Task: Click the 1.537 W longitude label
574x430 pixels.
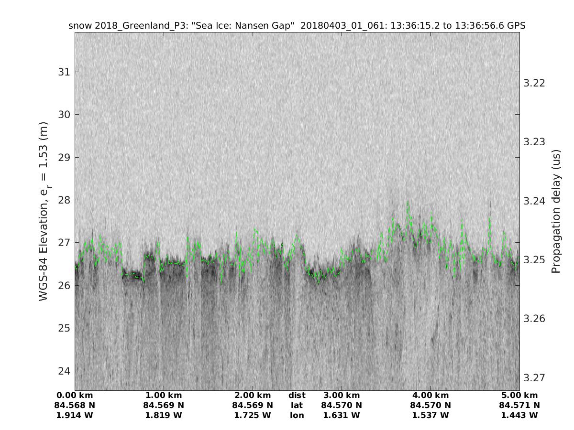Action: tap(430, 416)
